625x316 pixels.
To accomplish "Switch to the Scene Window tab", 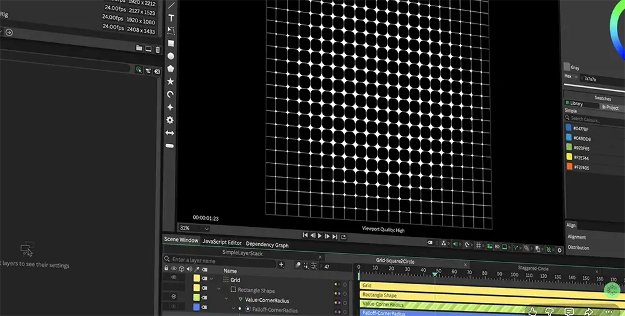I will (181, 240).
